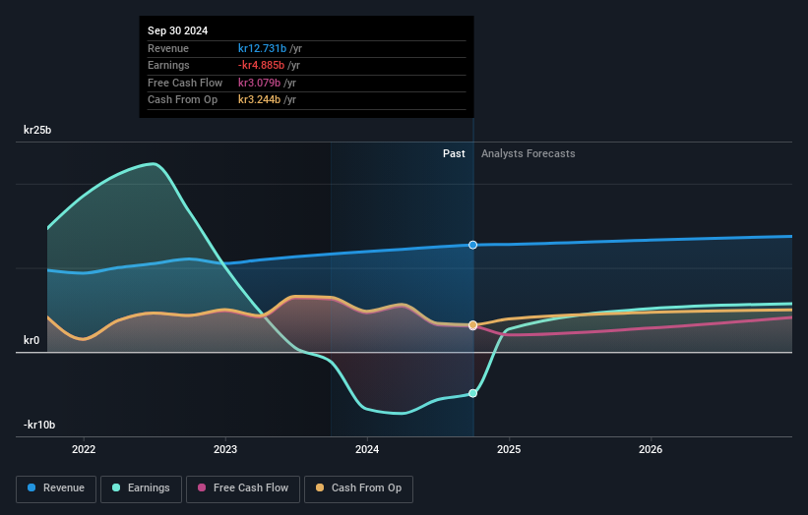Toggle the Cash From Op legend button
This screenshot has height=515, width=808.
[x=358, y=488]
